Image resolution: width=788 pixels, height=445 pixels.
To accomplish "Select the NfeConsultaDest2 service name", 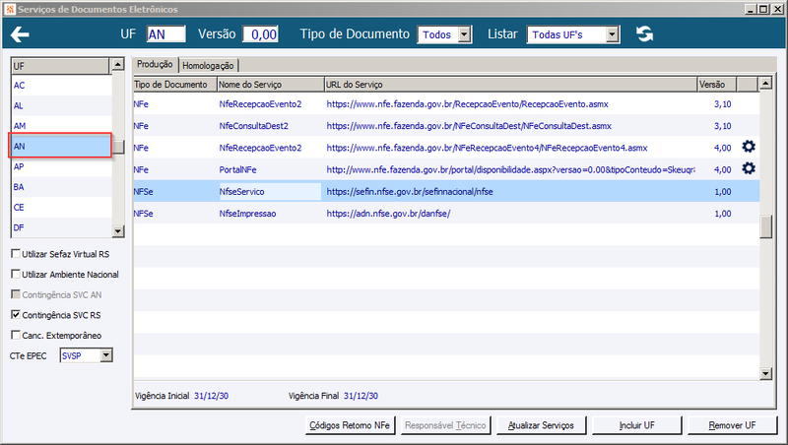I will (x=254, y=126).
